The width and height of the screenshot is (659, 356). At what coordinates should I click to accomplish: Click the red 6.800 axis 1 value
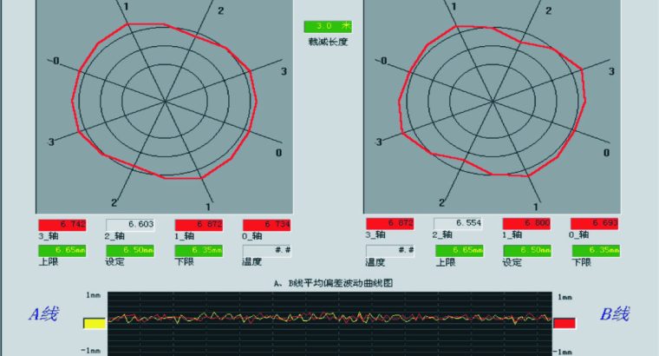coord(527,223)
